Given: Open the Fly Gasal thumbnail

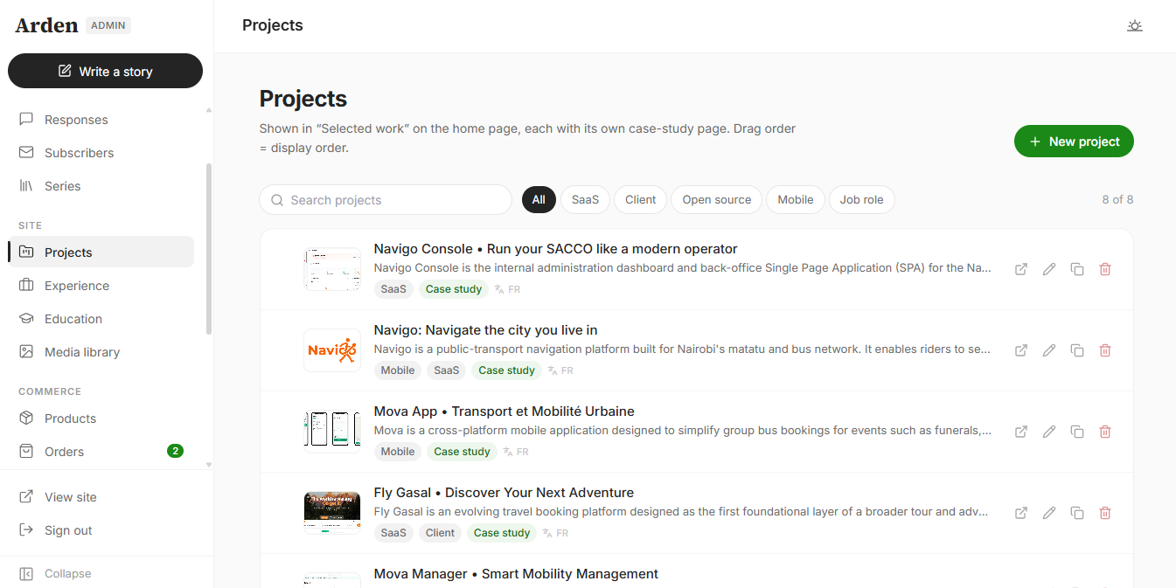Looking at the screenshot, I should [x=332, y=513].
